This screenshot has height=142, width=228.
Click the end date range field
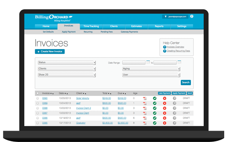165,62
